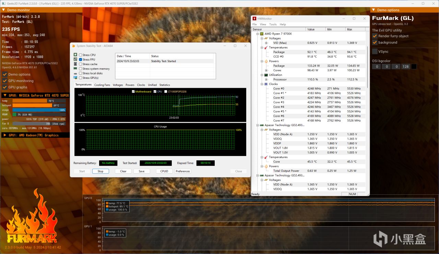Tick the Stress GPU(s) checkbox
Viewport: 439px width, 254px height.
[81, 78]
